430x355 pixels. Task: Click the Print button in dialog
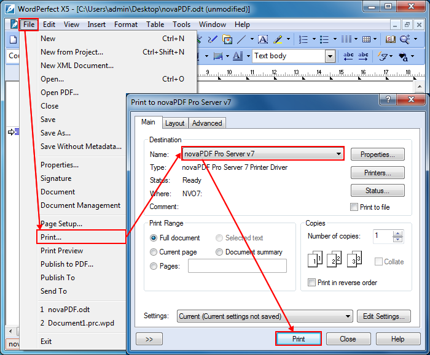[x=299, y=339]
